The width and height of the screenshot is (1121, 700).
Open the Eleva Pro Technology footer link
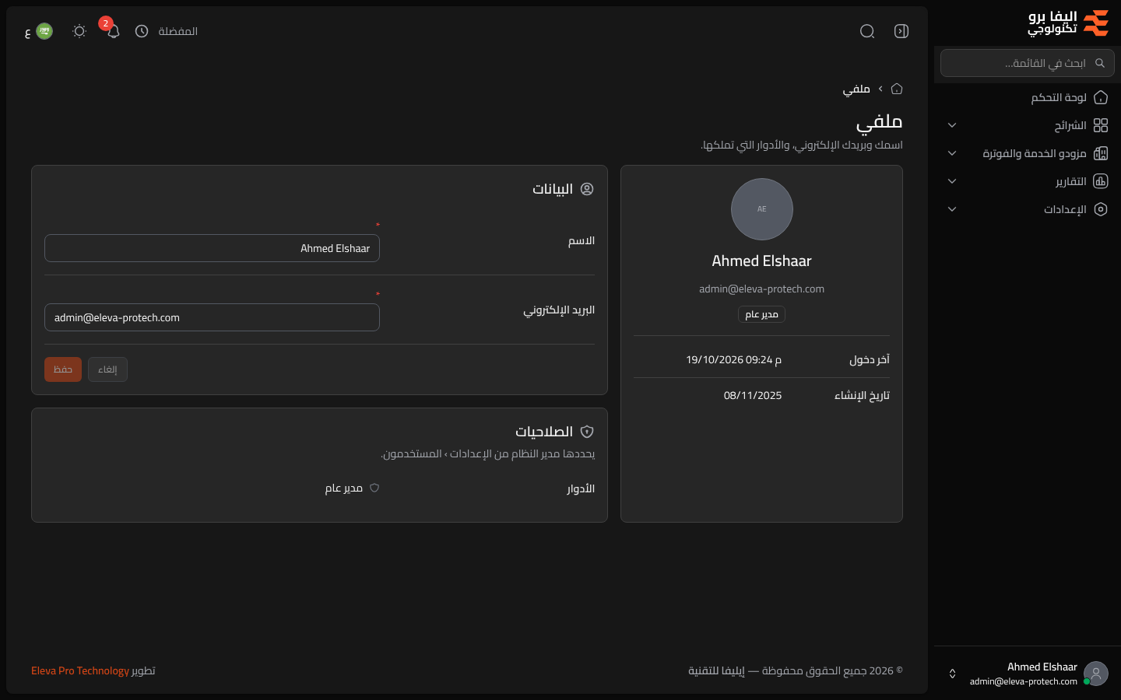[x=80, y=670]
